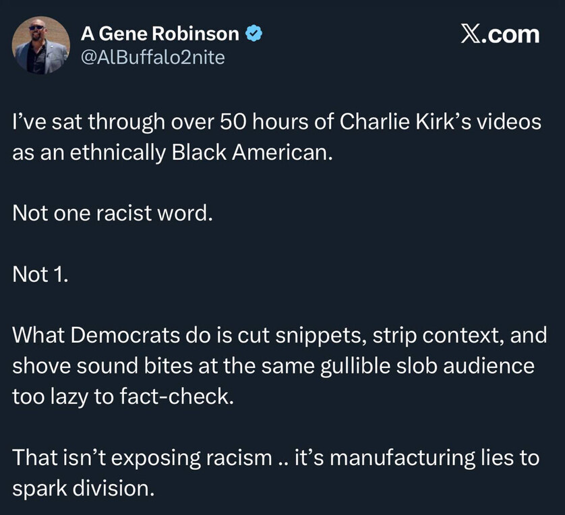
Task: Click the display name A Gene Robinson
Action: tap(160, 34)
